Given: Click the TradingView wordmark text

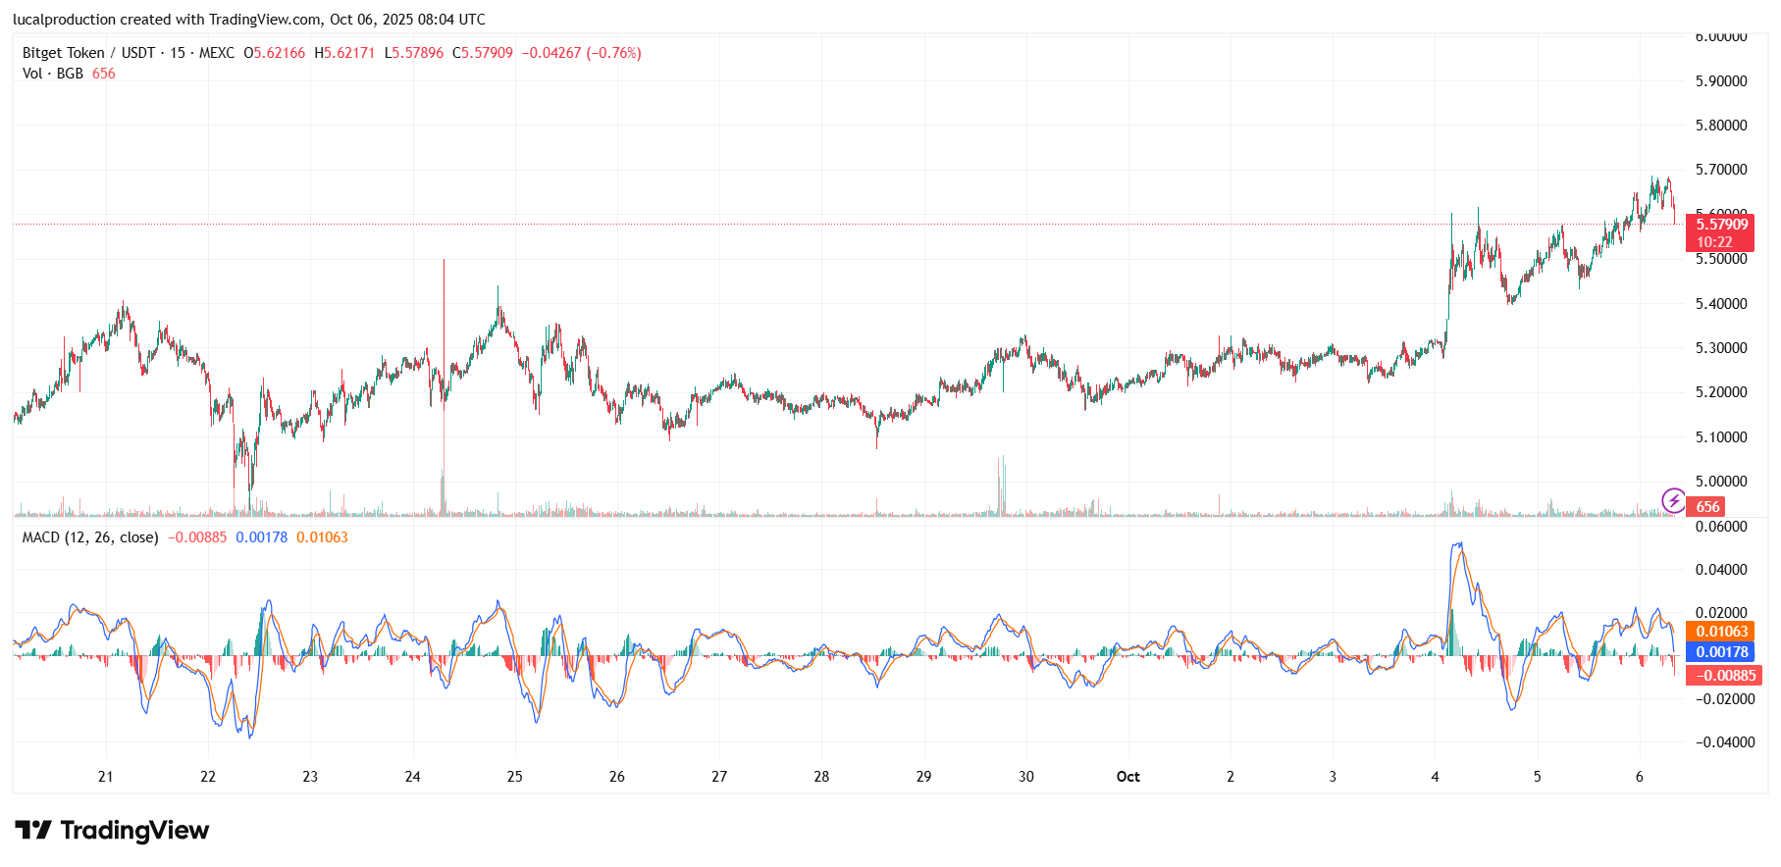Looking at the screenshot, I should [134, 831].
